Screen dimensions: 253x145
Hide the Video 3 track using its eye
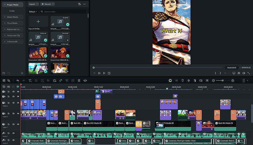(x=18, y=103)
